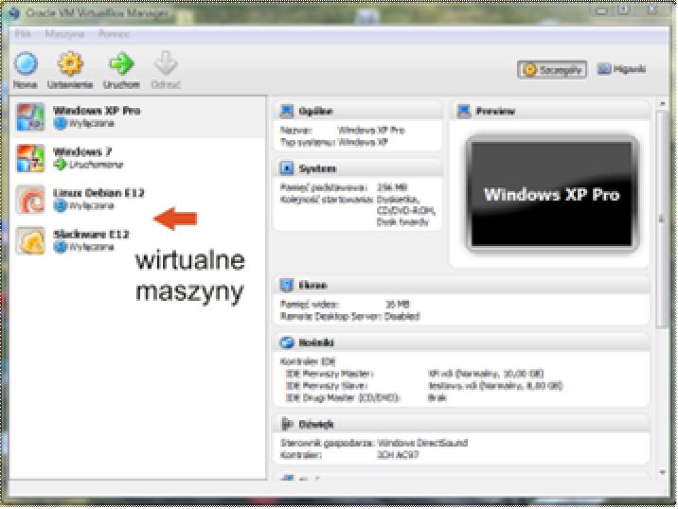Open the Maszyna menu

coord(64,34)
